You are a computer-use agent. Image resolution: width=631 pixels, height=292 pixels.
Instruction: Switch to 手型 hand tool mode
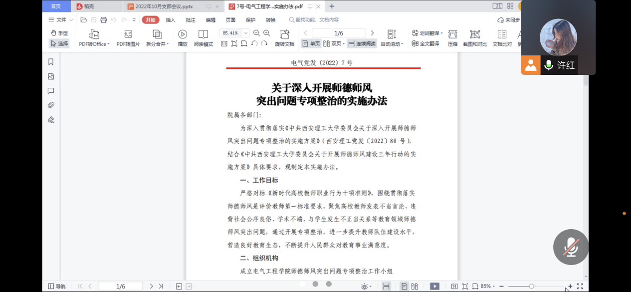click(59, 33)
